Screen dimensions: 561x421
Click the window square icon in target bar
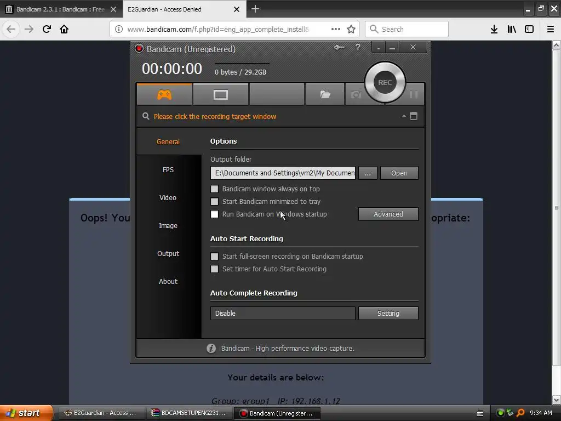coord(414,116)
